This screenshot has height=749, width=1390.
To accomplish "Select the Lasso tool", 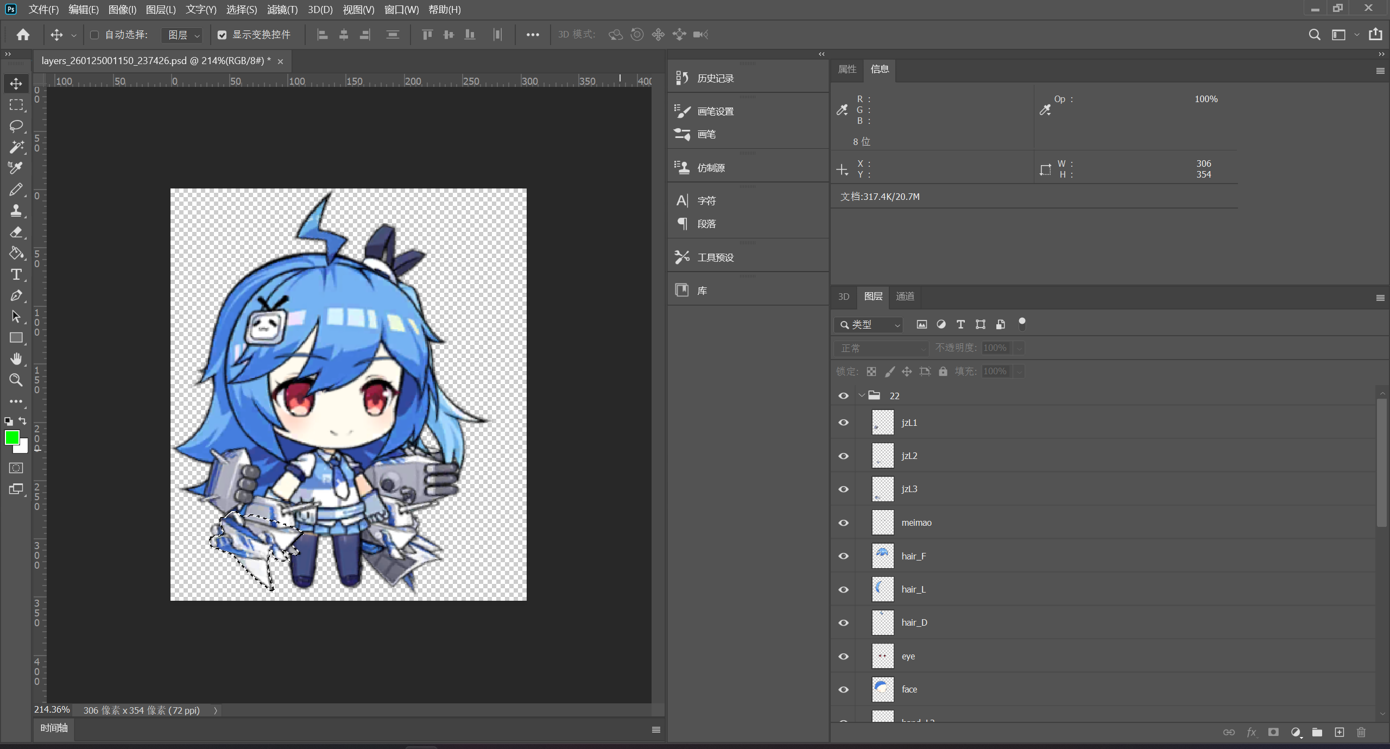I will tap(16, 126).
